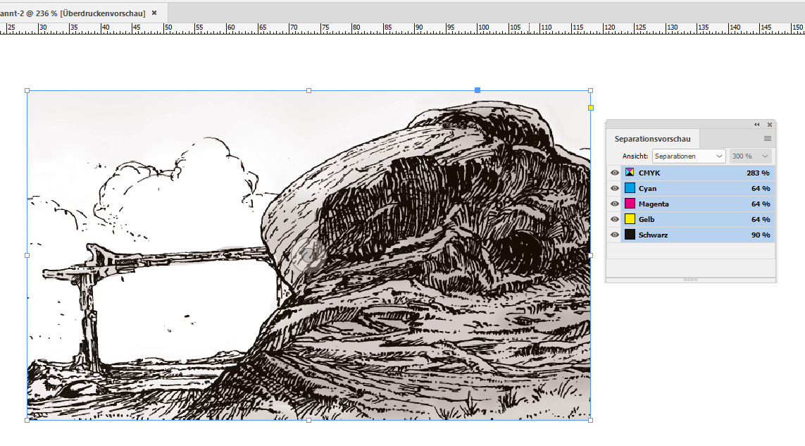Screen dimensions: 805x446
Task: Collapse the panel using the double-arrow icon
Action: 756,125
